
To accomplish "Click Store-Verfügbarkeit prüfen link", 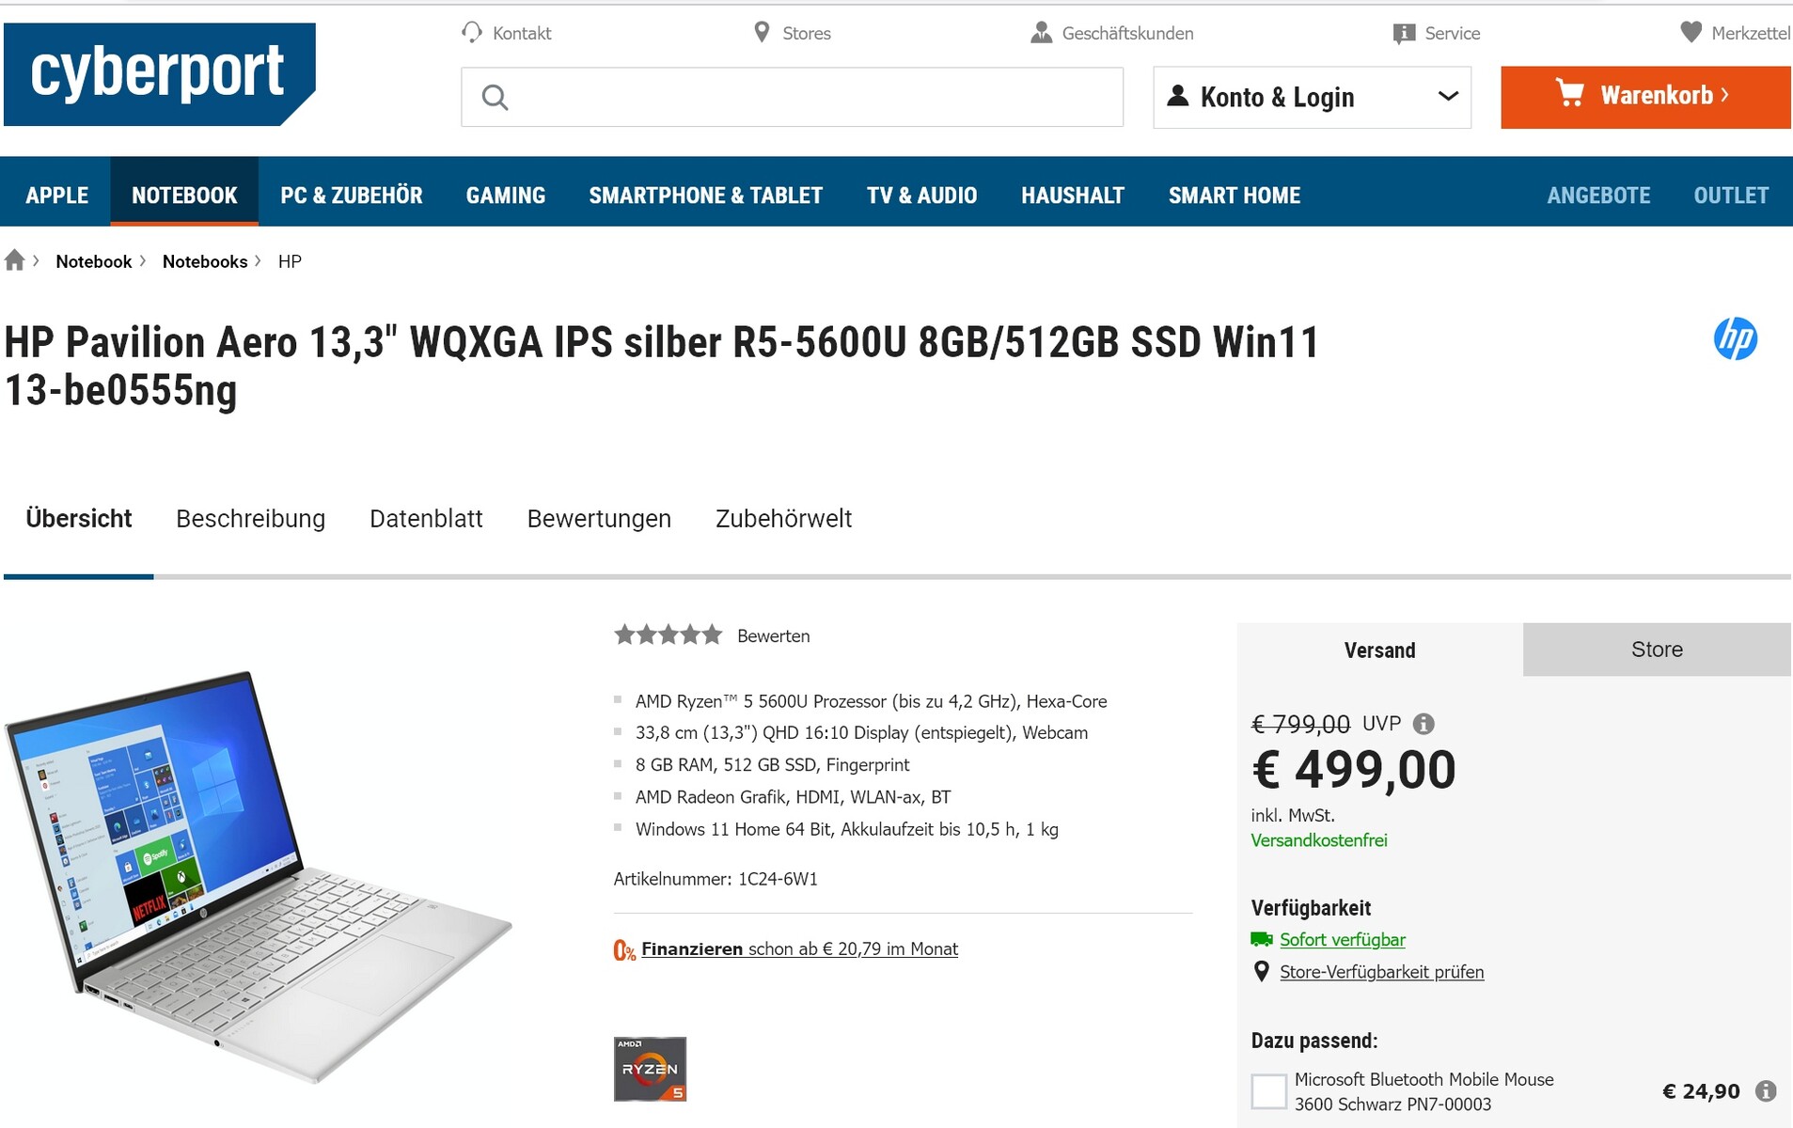I will coord(1381,972).
